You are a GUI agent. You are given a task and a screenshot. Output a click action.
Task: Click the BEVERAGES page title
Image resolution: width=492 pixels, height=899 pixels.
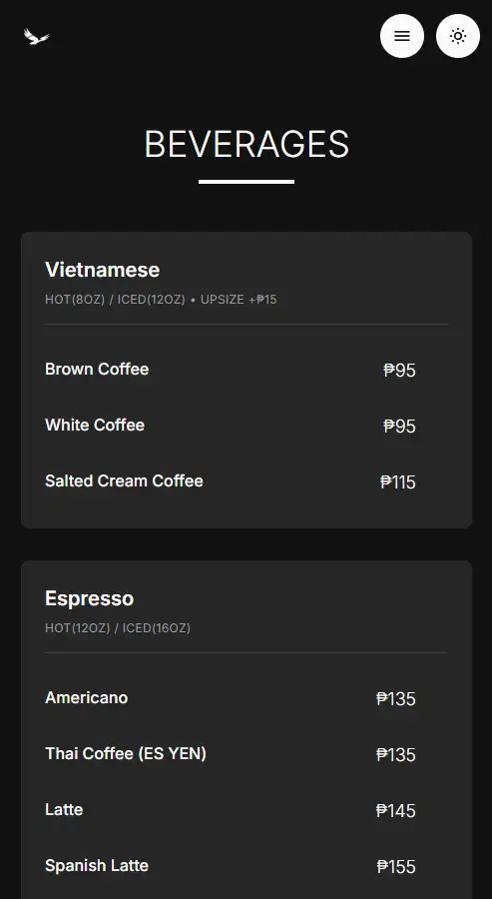coord(246,144)
